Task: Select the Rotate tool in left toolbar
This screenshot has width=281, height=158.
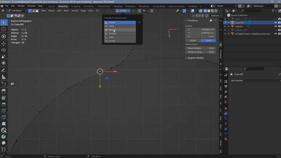Action: pos(4,50)
